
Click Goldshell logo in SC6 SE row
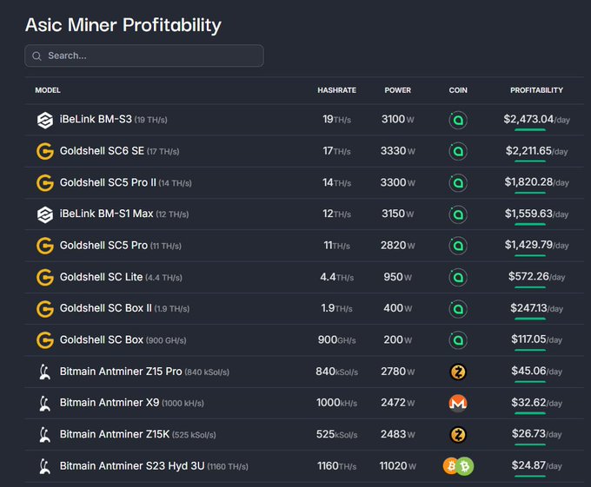pyautogui.click(x=45, y=151)
